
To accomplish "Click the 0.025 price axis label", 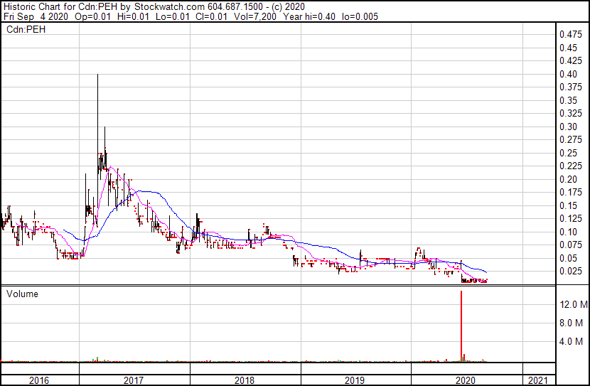I will 569,272.
